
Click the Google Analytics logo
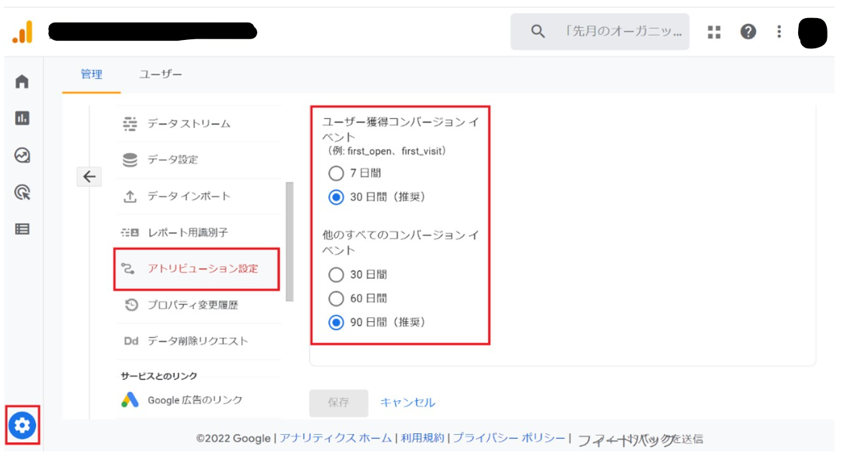pyautogui.click(x=23, y=32)
